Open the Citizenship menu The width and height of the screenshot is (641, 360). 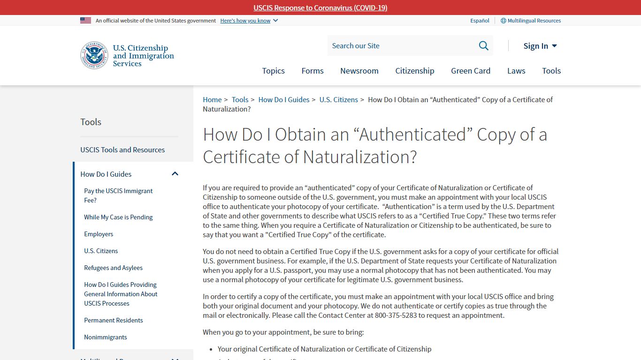tap(415, 71)
